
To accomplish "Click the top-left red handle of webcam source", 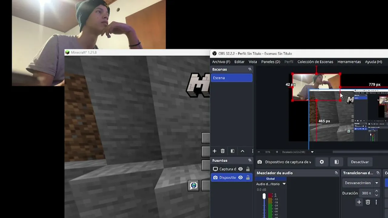I will pyautogui.click(x=293, y=74).
